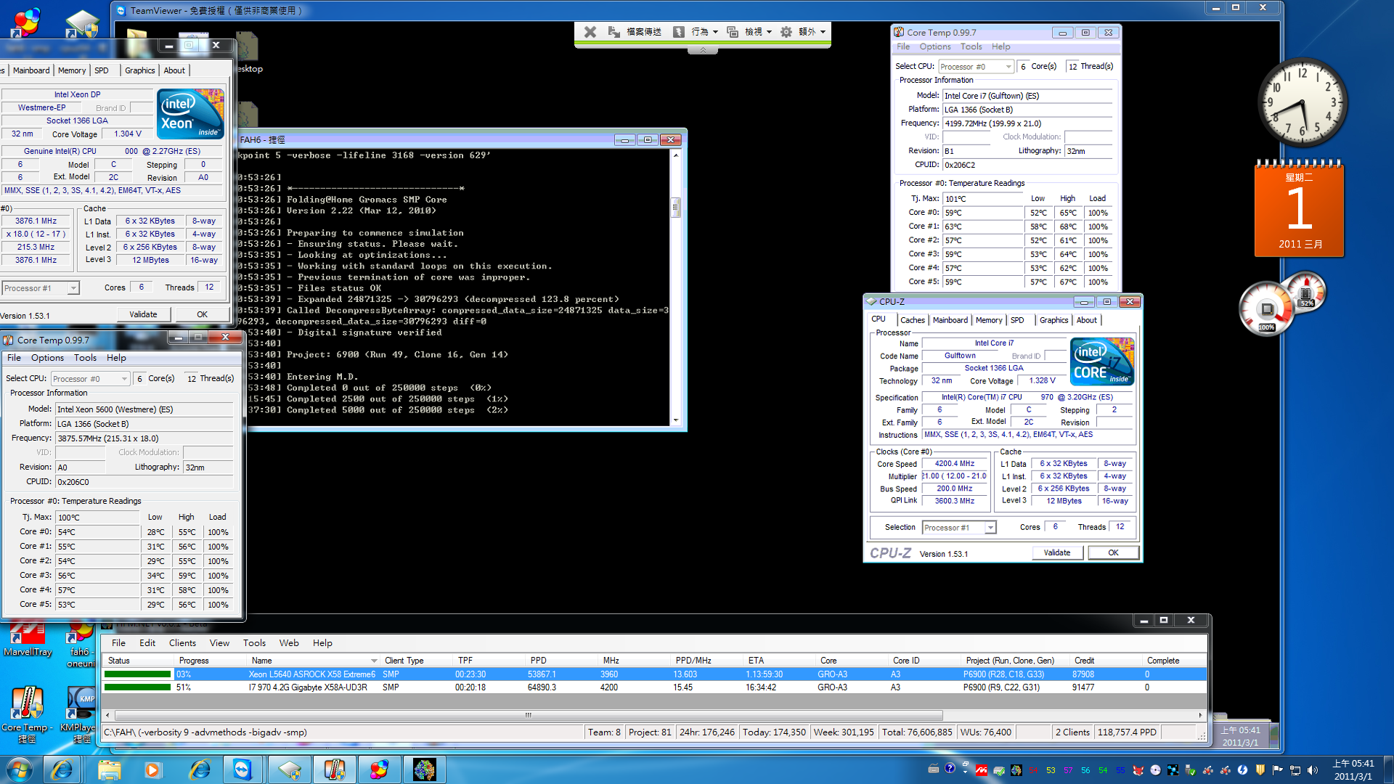
Task: Click the blue lightning bolt tray icon
Action: coord(1242,770)
